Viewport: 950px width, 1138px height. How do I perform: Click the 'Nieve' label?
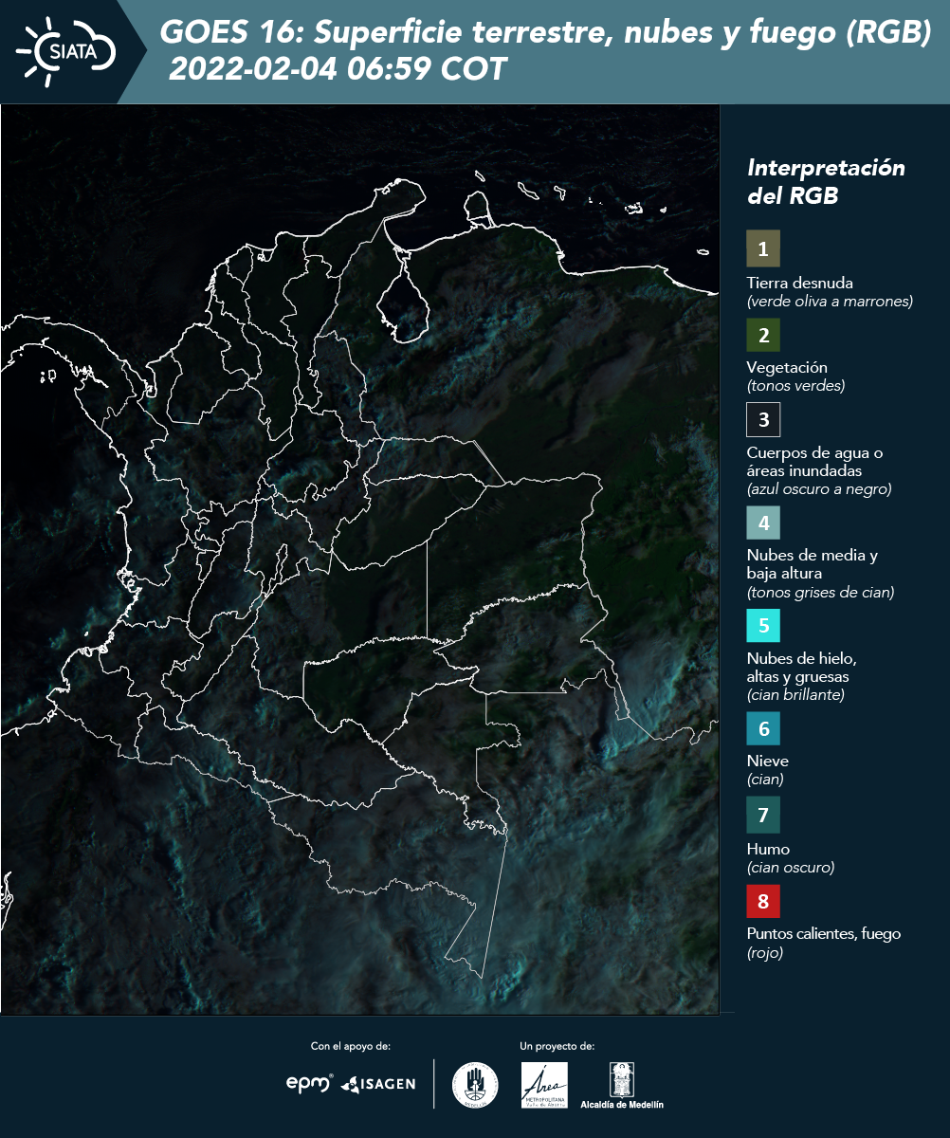767,761
